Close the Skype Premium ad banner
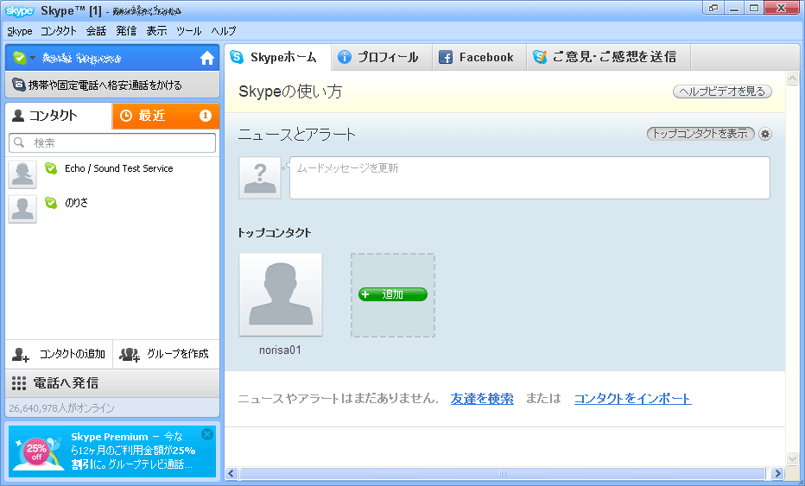Screen dimensions: 805x486 point(207,434)
